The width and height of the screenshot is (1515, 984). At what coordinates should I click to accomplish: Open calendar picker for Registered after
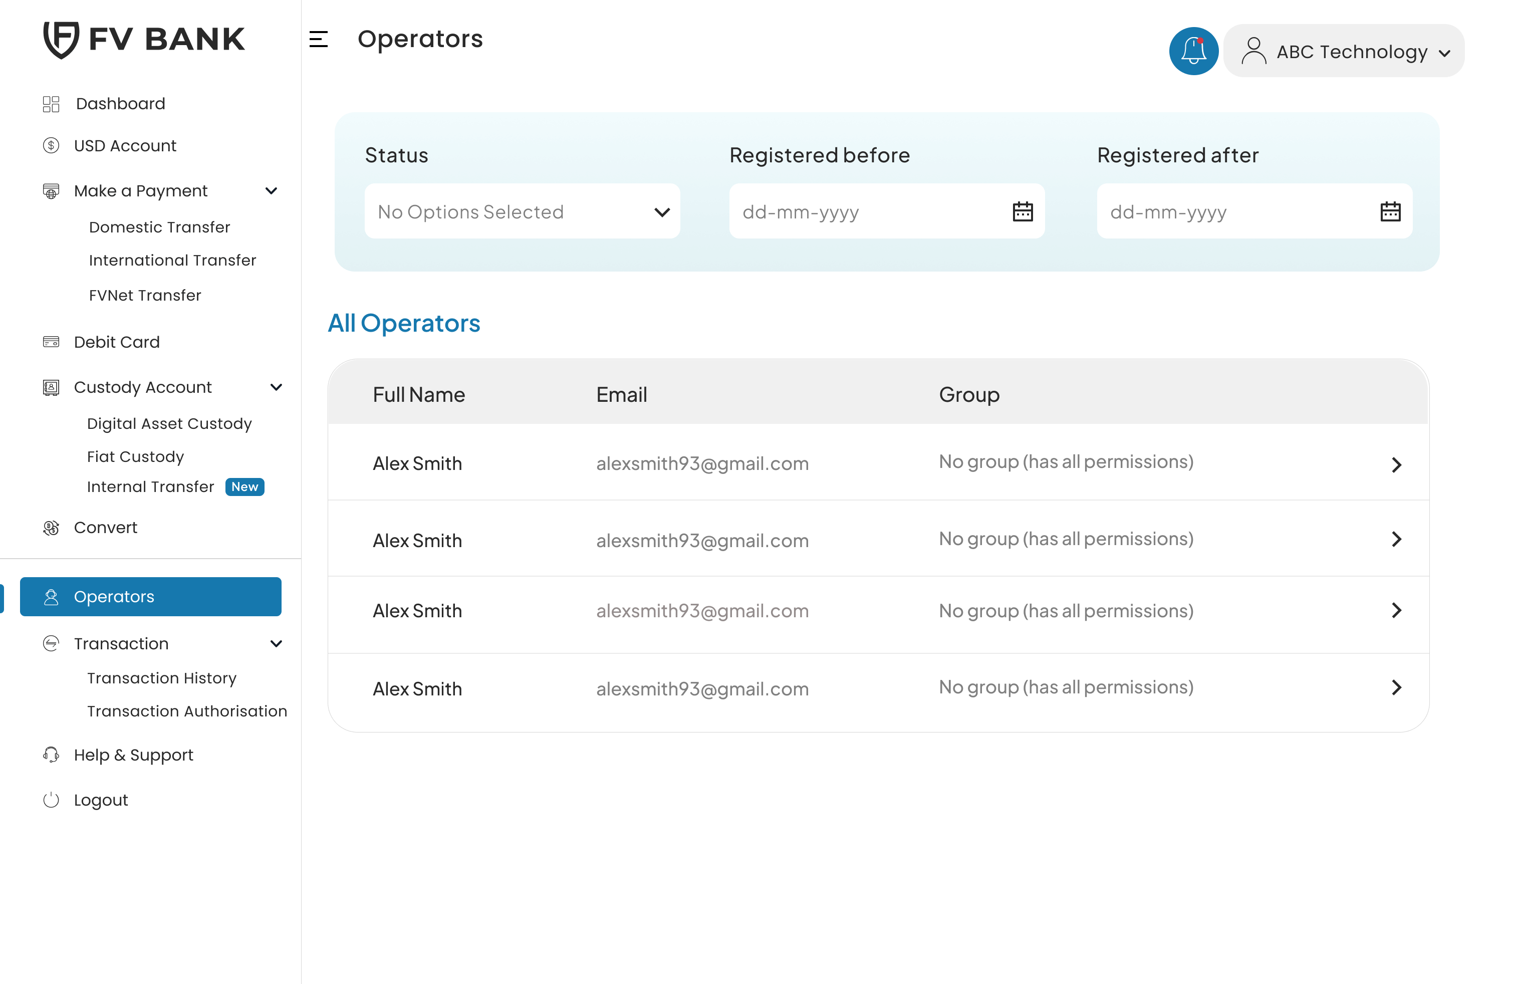[1390, 211]
